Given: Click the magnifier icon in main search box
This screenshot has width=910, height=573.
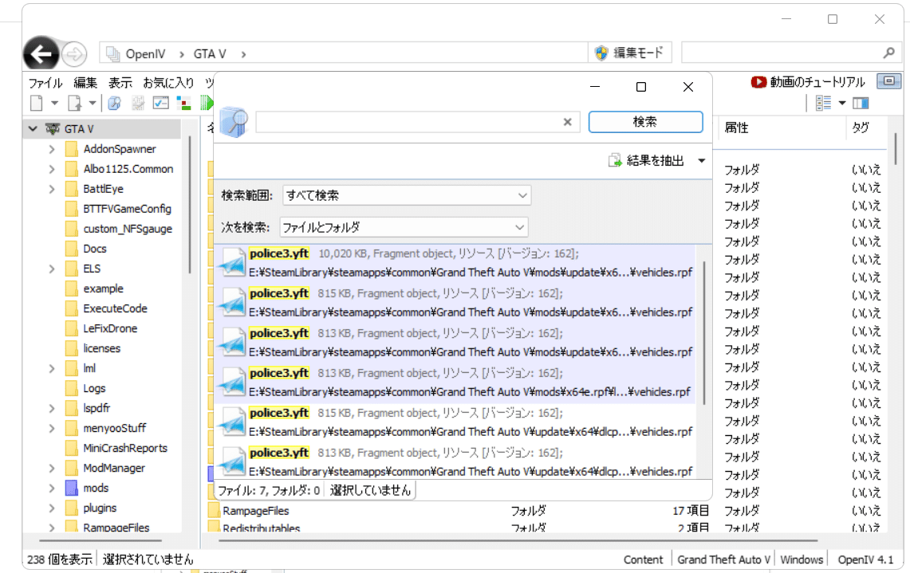Looking at the screenshot, I should [888, 53].
